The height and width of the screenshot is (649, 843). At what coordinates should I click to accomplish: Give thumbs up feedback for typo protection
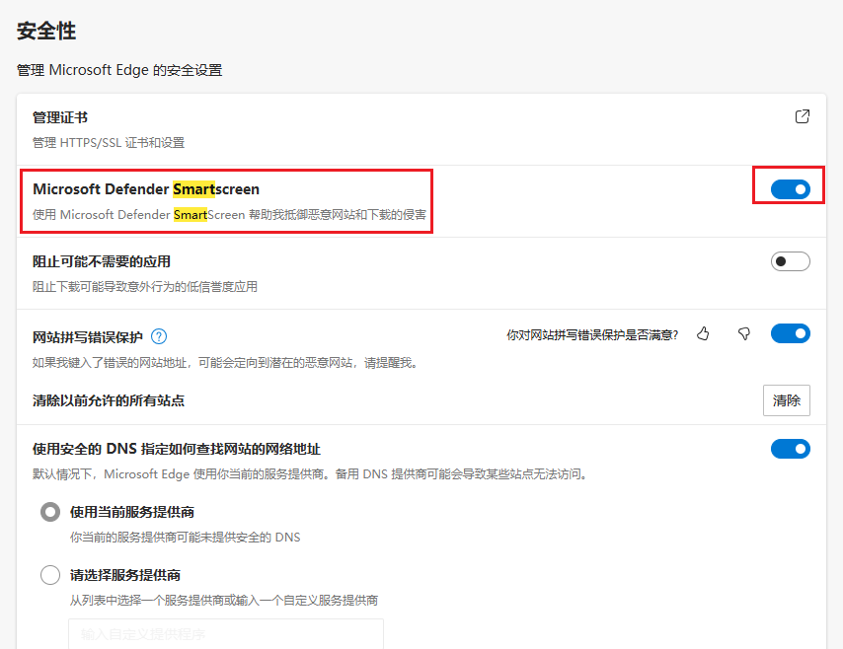703,334
